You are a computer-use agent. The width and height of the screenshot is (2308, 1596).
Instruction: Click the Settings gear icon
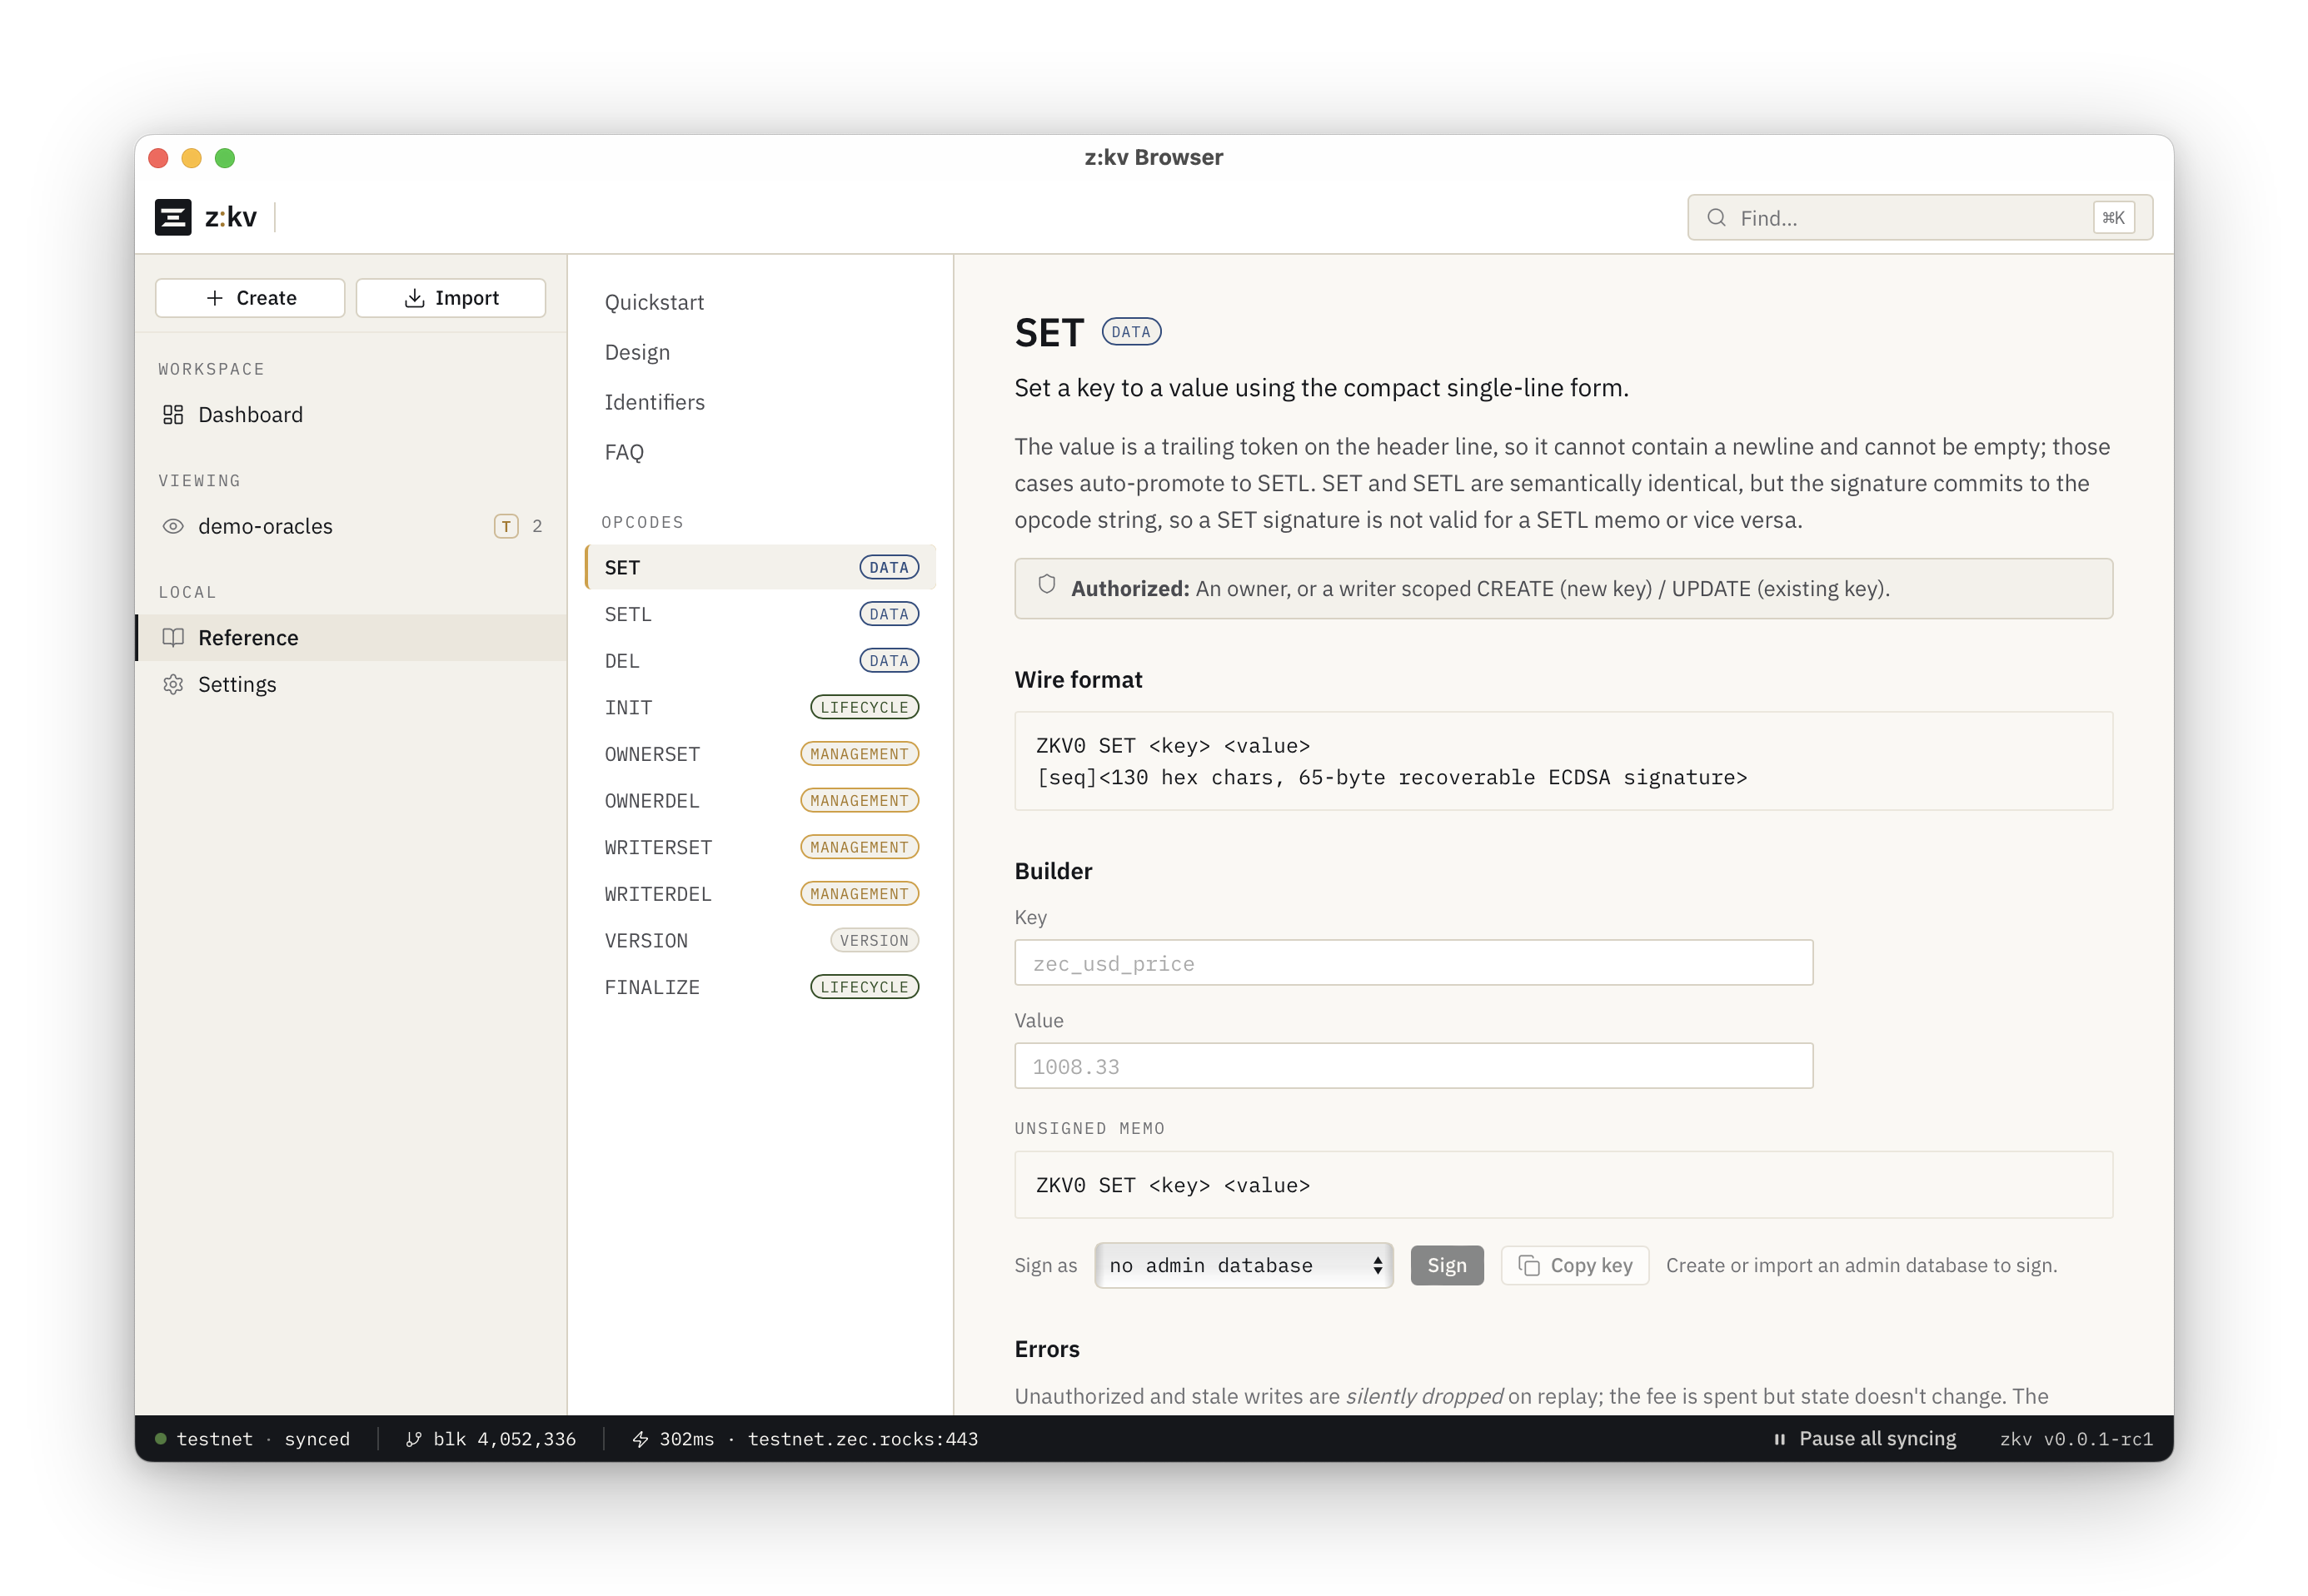pos(173,684)
